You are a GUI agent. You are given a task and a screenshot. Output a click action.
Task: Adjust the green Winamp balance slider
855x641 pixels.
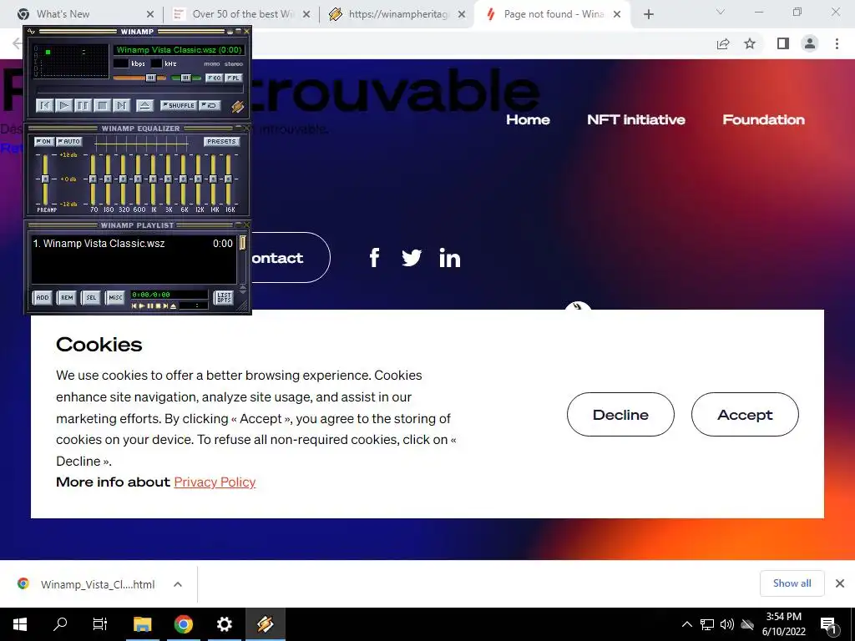coord(185,78)
